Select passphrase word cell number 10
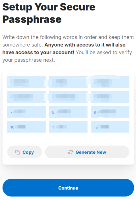 pos(26,127)
